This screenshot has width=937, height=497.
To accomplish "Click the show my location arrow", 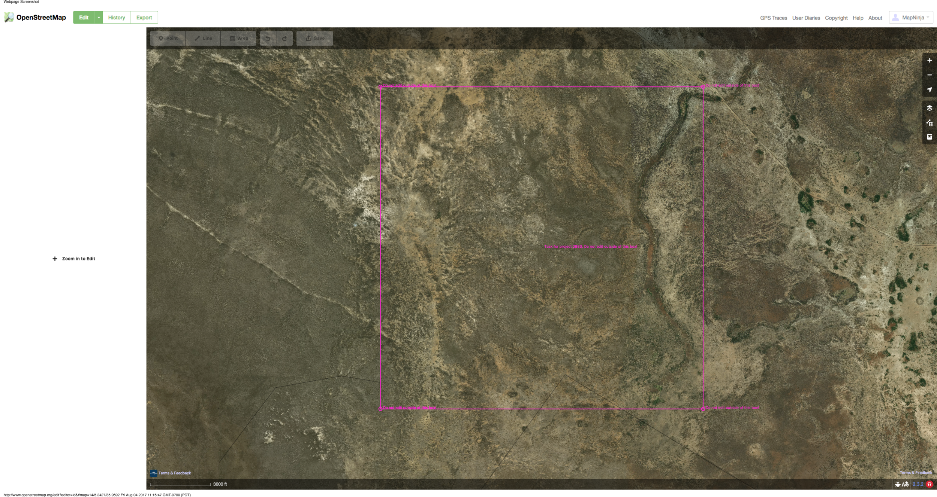I will [929, 90].
